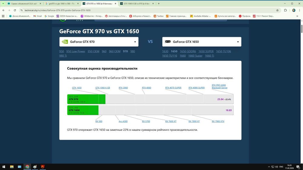The image size is (303, 170).
Task: Click the NVIDIA logo in the GTX 970 selector
Action: [x=65, y=42]
